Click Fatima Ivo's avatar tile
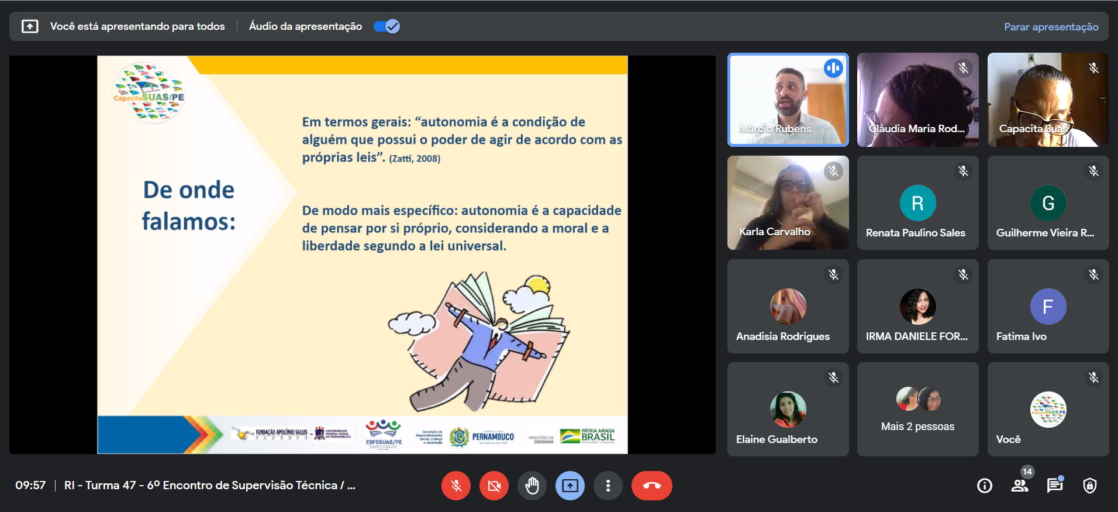The image size is (1118, 512). tap(1048, 306)
